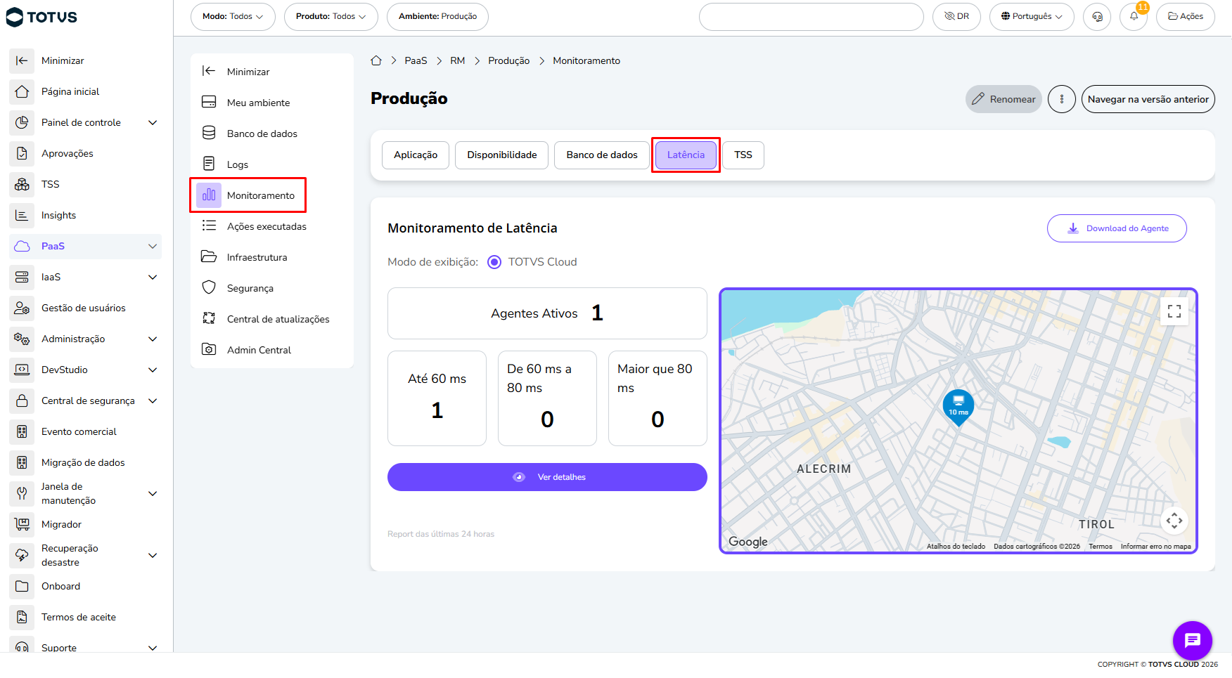Open the Insights chart icon
This screenshot has height=678, width=1232.
pyautogui.click(x=22, y=215)
